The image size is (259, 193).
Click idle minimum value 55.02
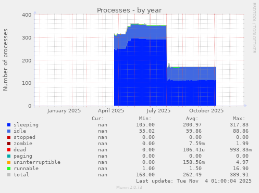[147, 131]
